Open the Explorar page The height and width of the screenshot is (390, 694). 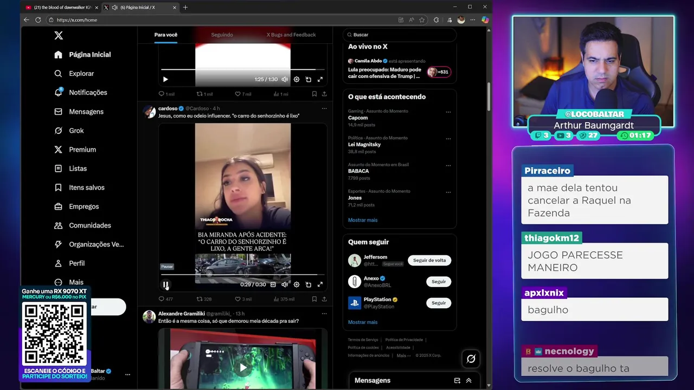point(74,74)
